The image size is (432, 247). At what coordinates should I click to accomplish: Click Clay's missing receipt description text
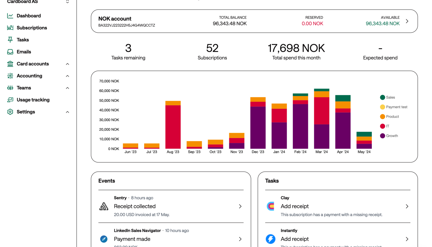[332, 215]
